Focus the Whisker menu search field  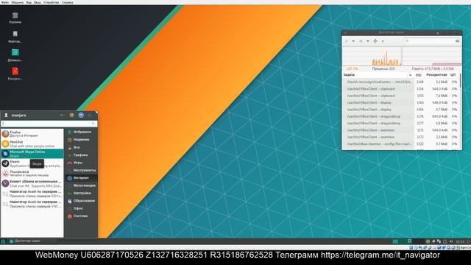click(x=49, y=124)
